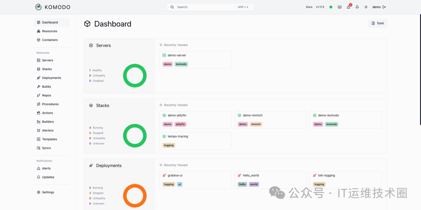Click the Procedures route icon in sidebar
421x210 pixels.
[x=38, y=104]
